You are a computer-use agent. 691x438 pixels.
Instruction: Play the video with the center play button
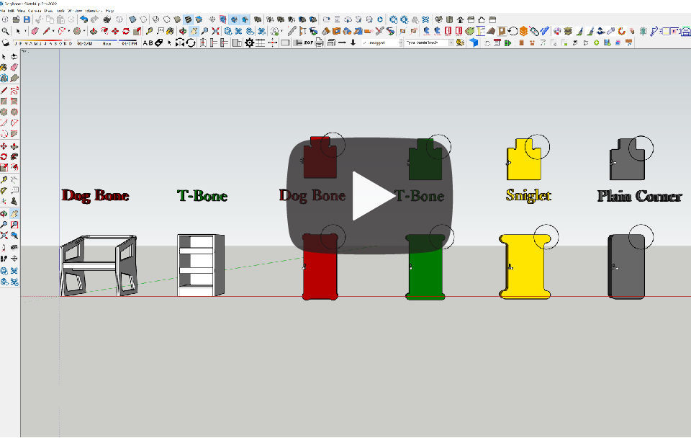point(370,196)
